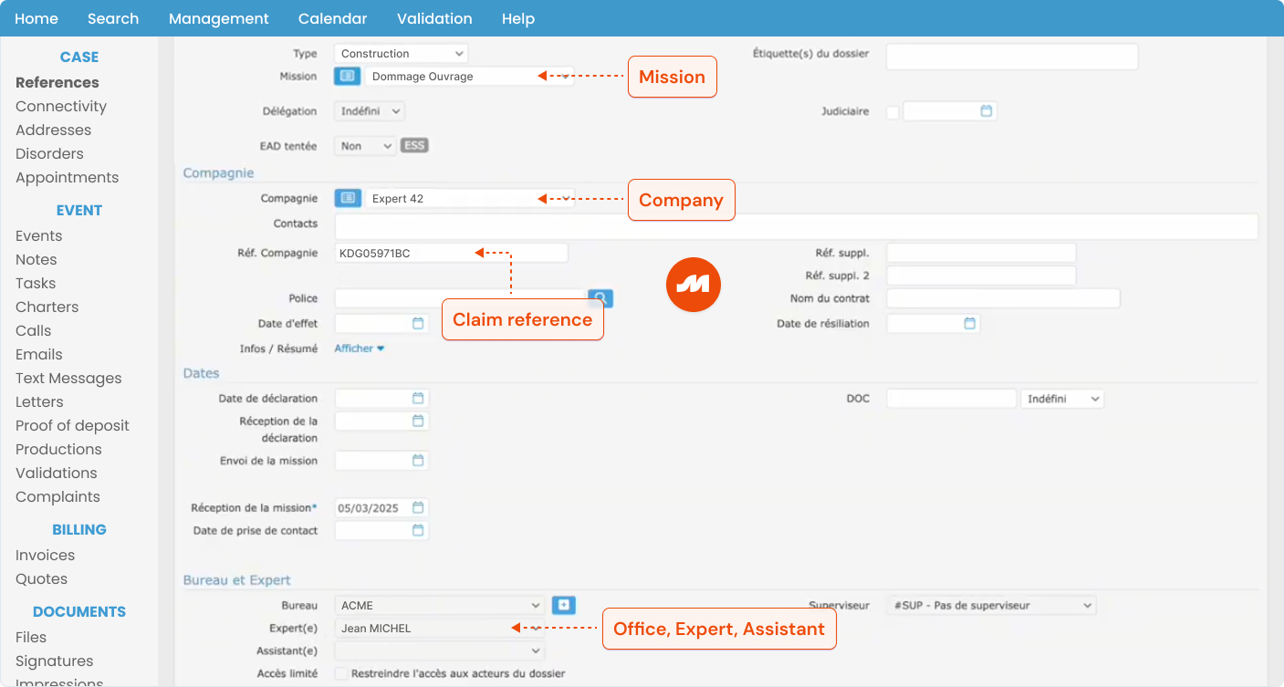Open the Compagnie dropdown showing Expert 42
1284x687 pixels.
click(470, 198)
